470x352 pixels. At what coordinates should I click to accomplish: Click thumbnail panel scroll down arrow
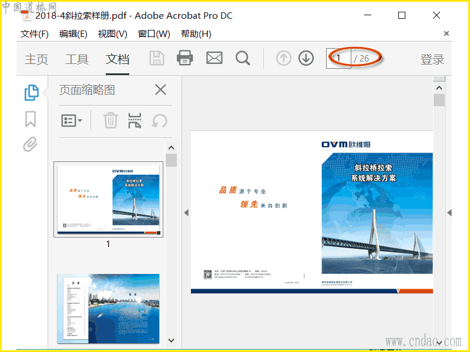[x=171, y=340]
